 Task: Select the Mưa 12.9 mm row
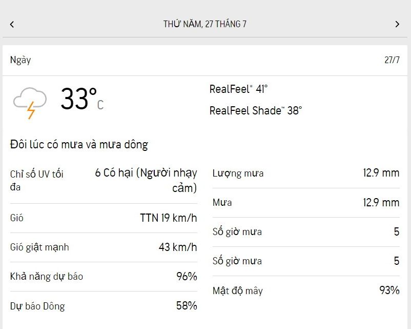(306, 203)
